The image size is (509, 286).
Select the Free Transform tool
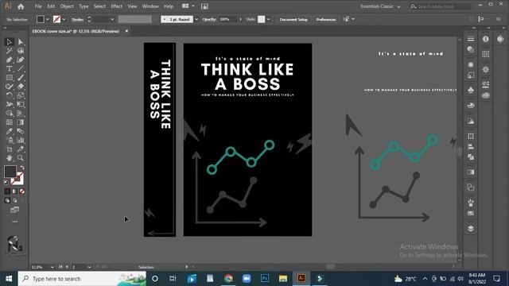tap(21, 104)
